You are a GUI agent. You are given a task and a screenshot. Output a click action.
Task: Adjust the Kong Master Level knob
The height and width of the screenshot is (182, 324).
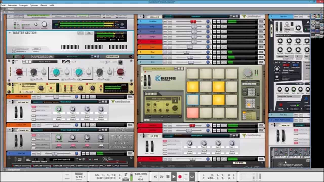[x=248, y=73]
